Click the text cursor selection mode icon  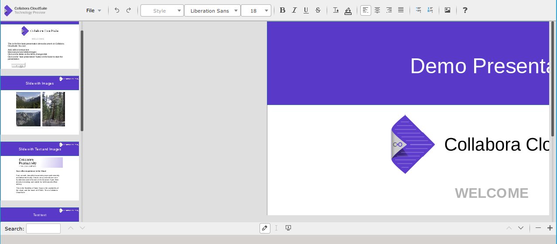(x=276, y=228)
